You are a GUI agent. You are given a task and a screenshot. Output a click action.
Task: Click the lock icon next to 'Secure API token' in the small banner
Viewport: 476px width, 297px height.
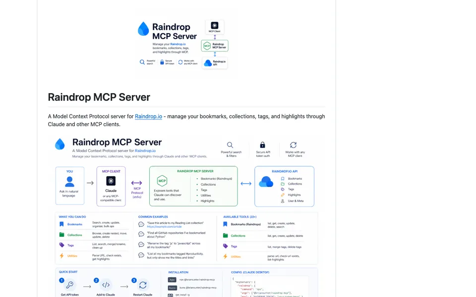coord(162,62)
